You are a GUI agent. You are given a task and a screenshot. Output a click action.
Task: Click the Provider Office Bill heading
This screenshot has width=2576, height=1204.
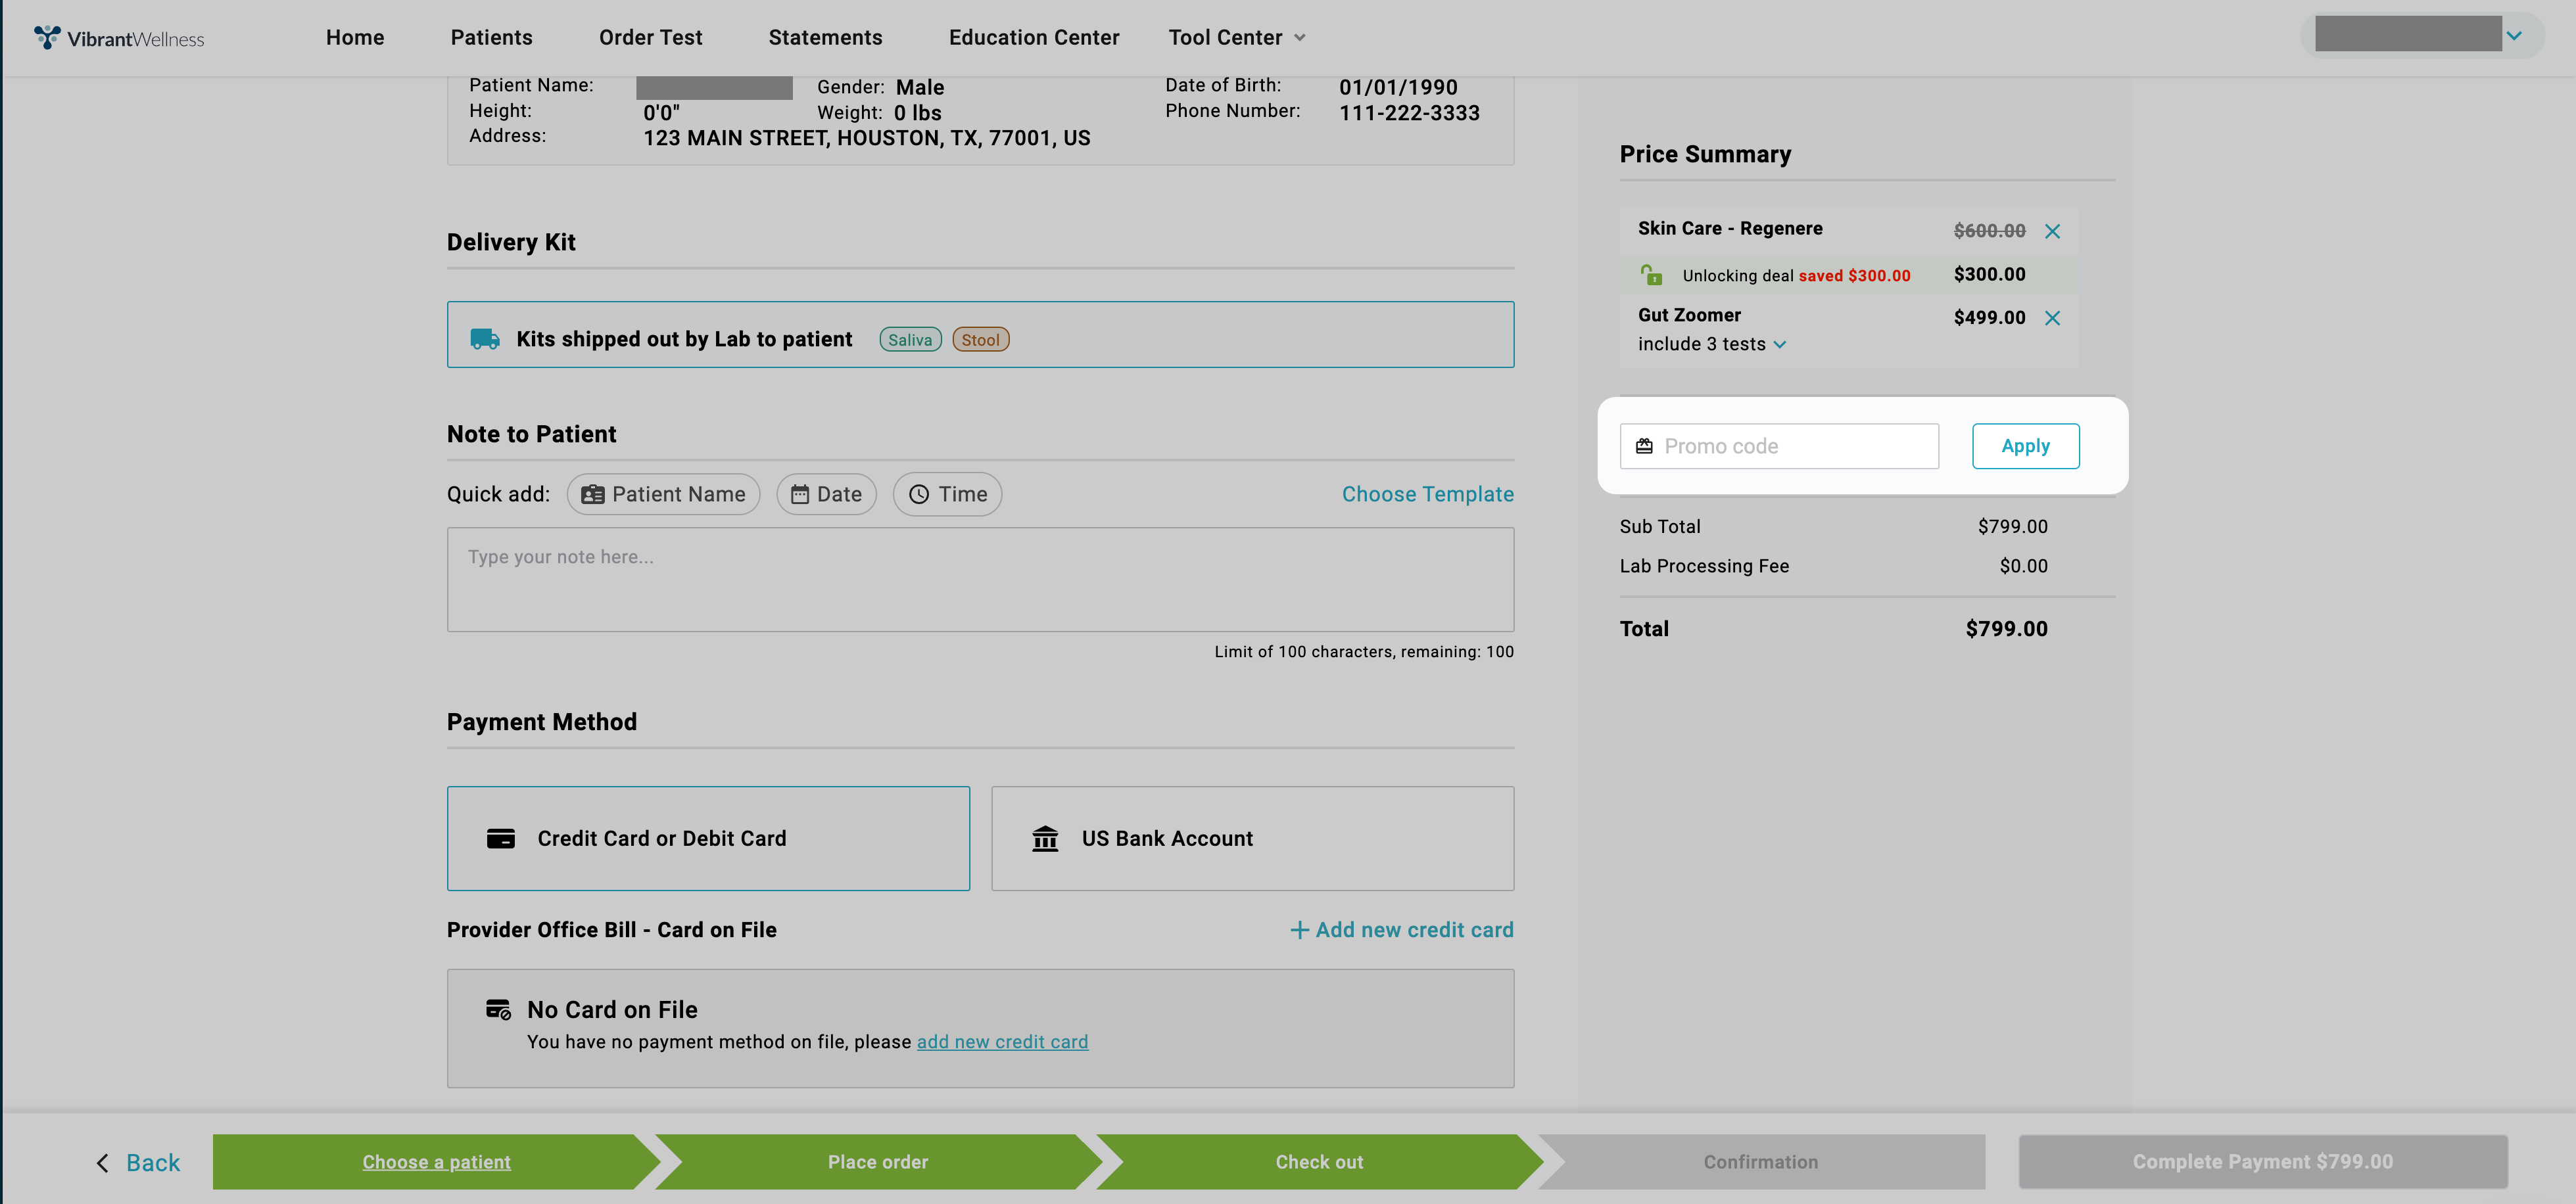pyautogui.click(x=611, y=930)
